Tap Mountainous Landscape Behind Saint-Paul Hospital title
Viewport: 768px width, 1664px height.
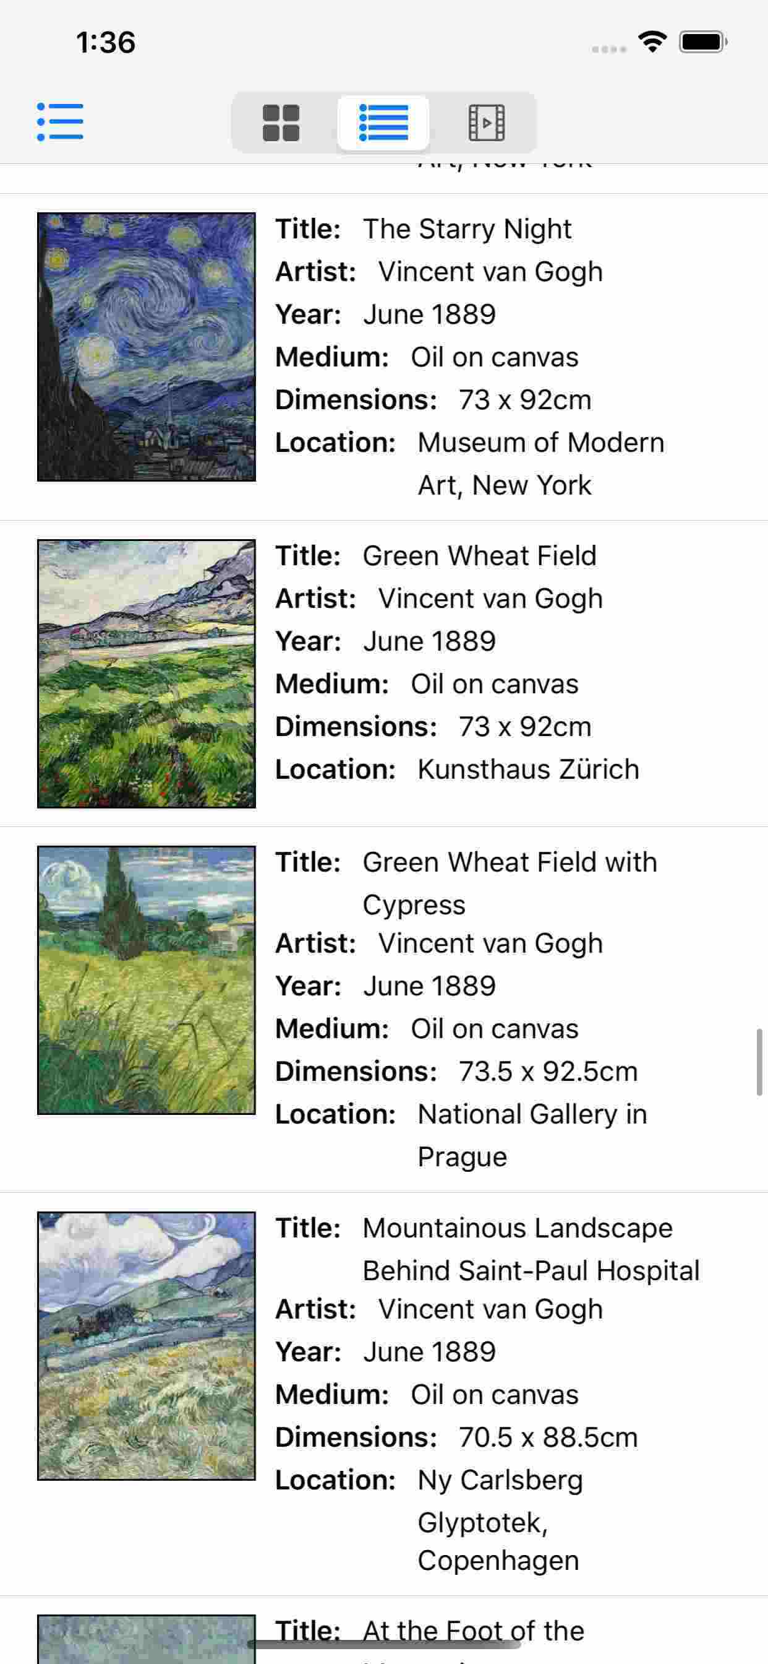(x=530, y=1249)
